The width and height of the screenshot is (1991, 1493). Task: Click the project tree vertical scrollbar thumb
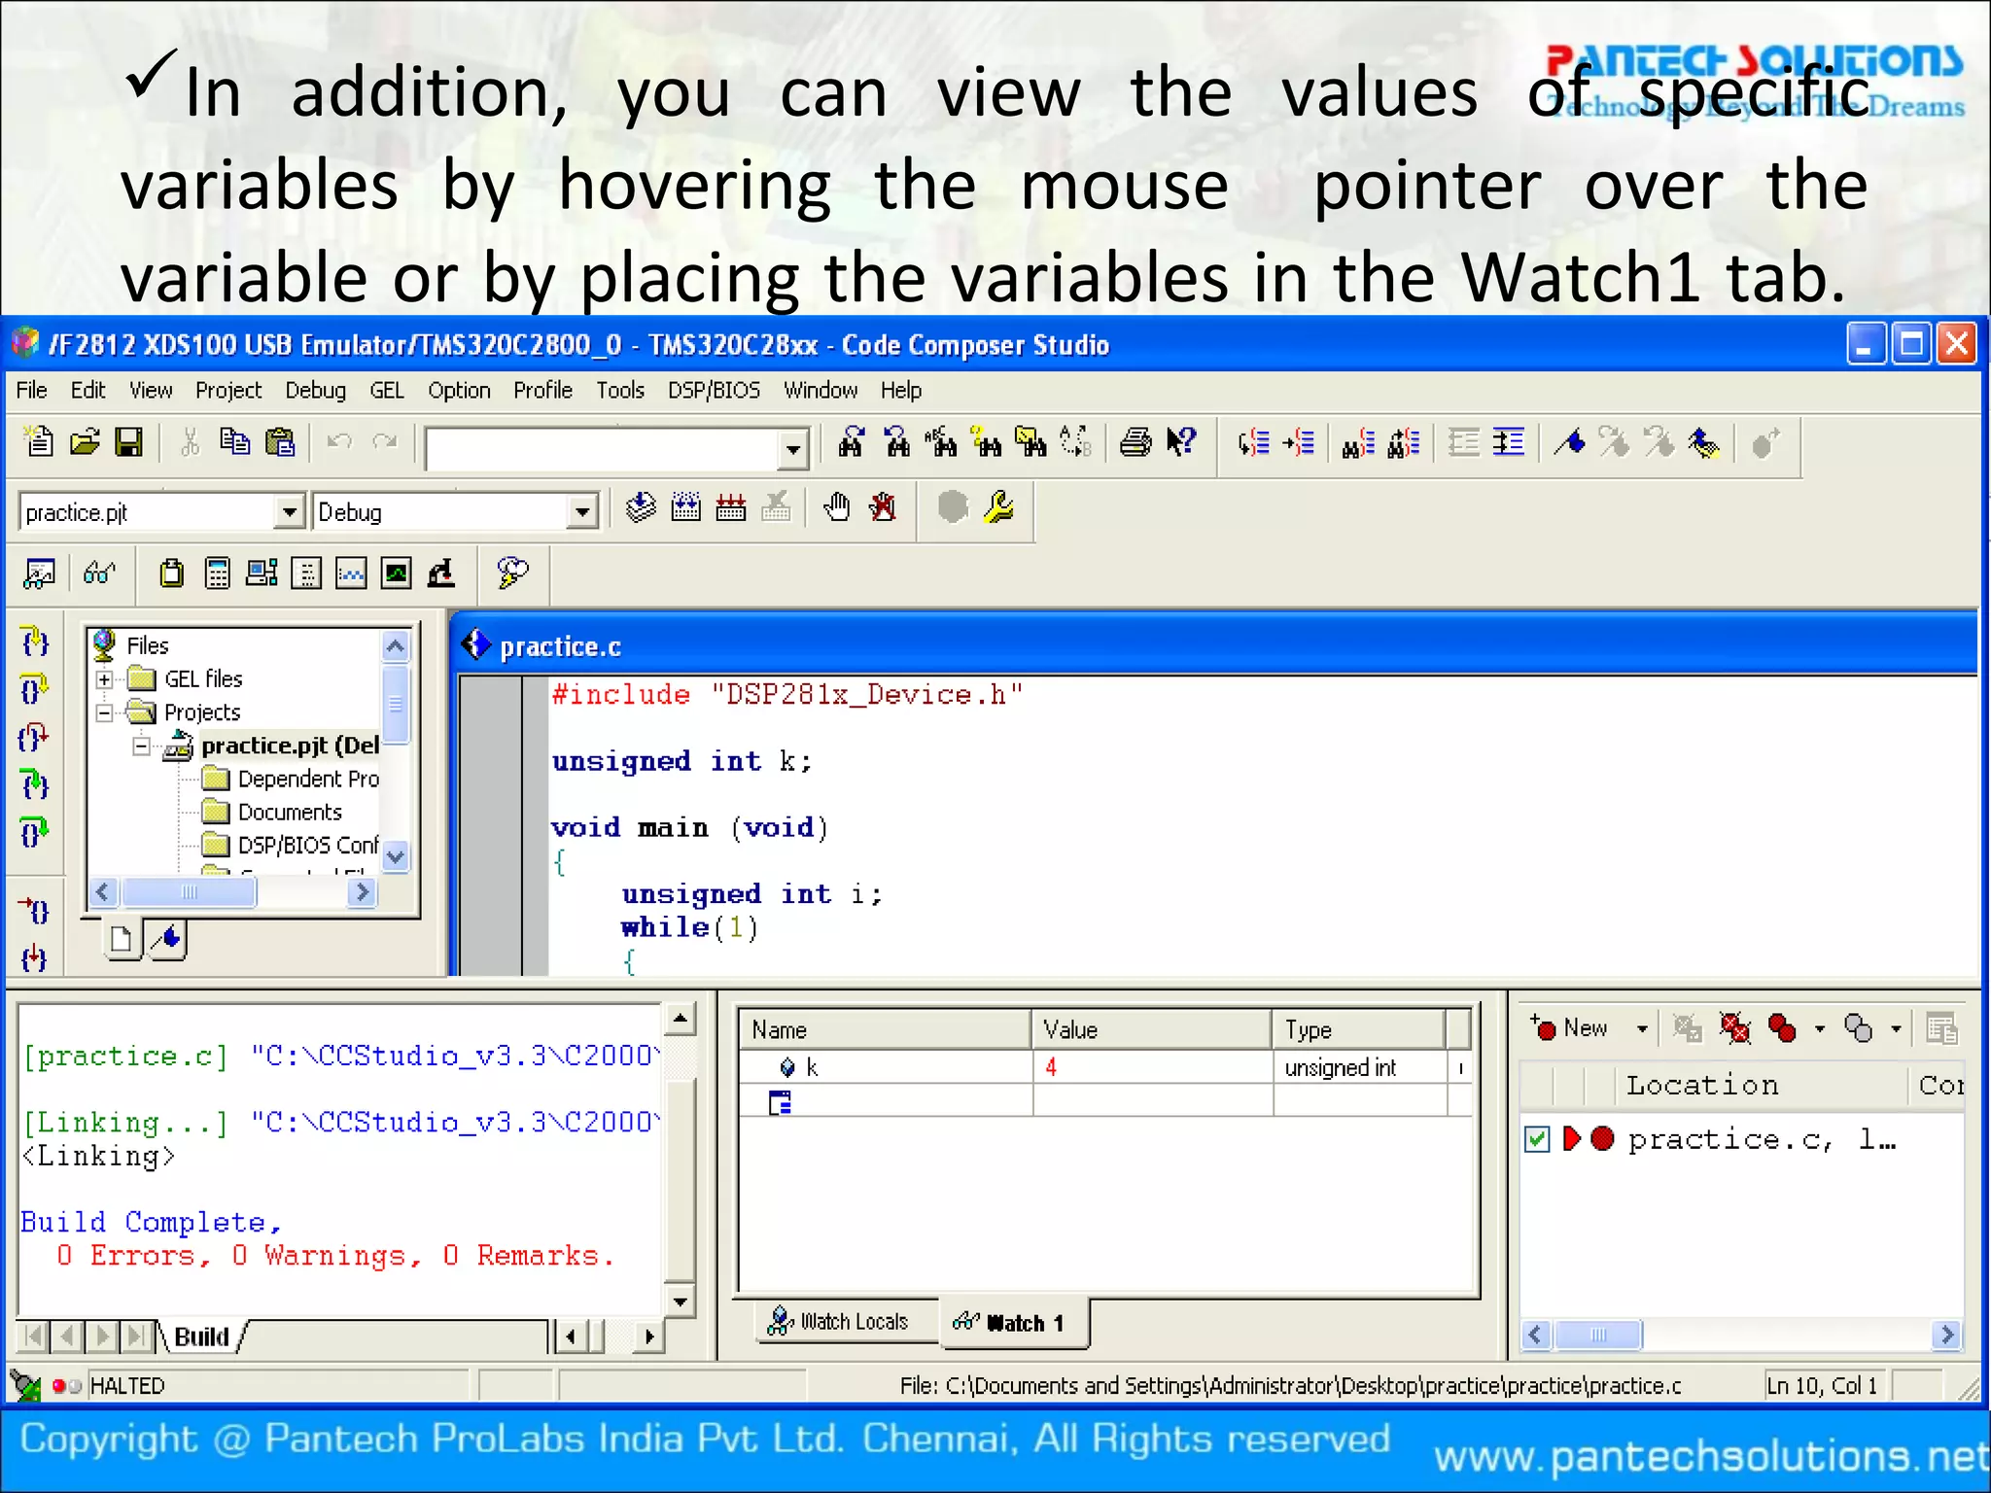[396, 703]
